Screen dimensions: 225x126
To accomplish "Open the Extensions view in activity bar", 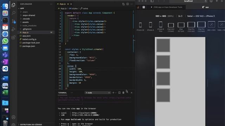I will (13, 37).
